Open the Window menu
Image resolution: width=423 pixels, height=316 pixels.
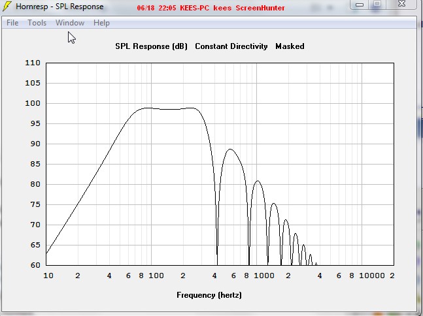[70, 23]
